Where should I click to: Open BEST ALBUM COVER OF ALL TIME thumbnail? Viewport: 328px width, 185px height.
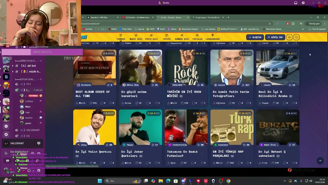(x=95, y=67)
